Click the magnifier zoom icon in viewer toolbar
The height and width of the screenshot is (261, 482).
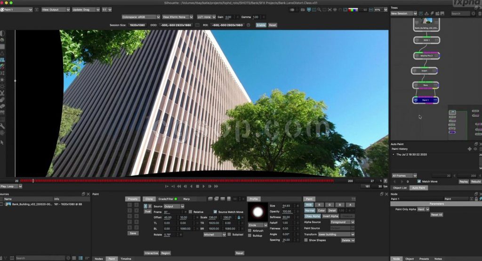tap(319, 9)
